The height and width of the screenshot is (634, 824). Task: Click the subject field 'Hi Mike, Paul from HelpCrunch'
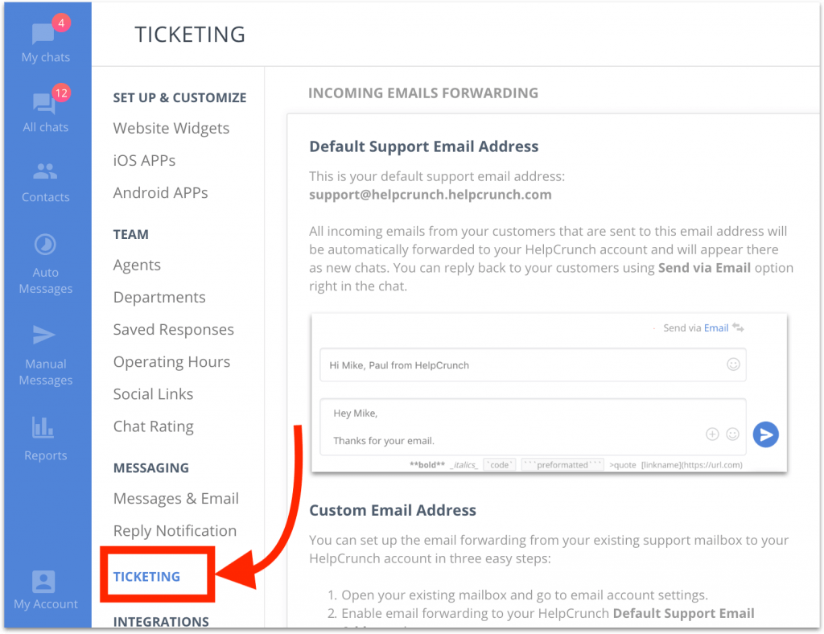tap(533, 365)
